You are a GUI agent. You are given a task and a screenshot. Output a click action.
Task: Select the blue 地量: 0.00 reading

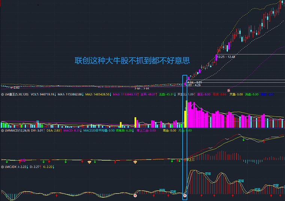point(267,95)
